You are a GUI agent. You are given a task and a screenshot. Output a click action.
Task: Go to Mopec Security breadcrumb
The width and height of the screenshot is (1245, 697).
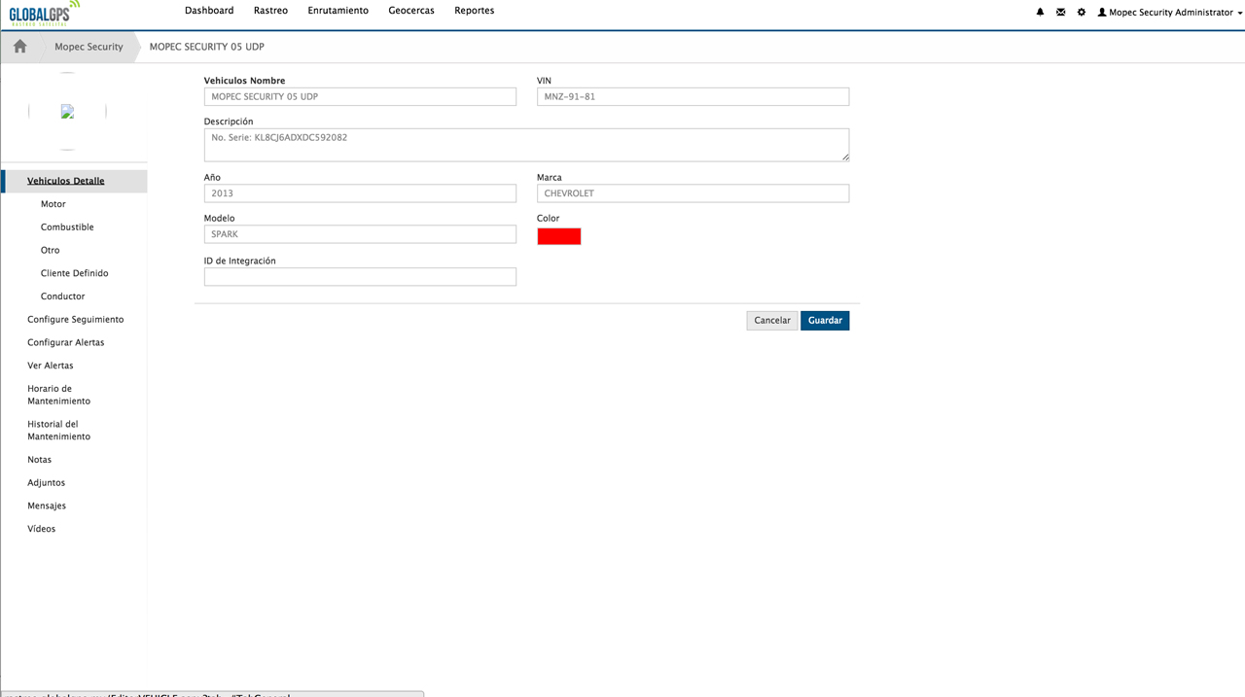tap(89, 47)
